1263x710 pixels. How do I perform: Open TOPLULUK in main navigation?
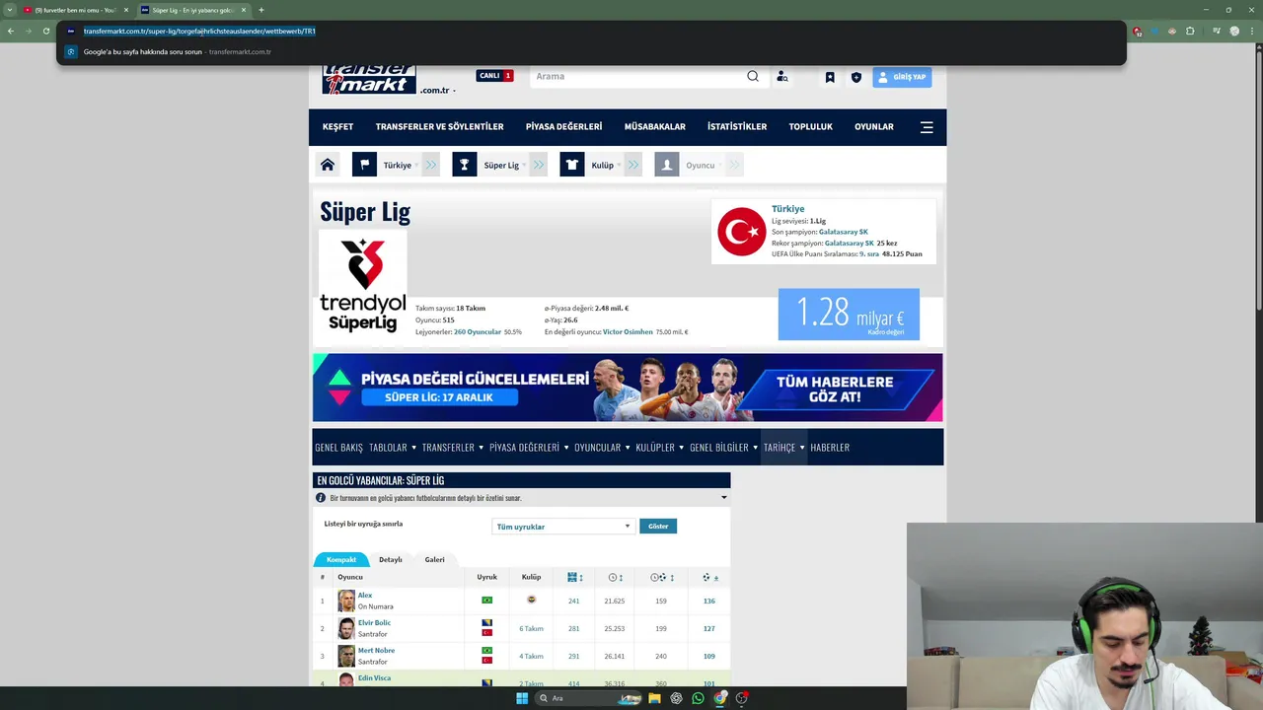click(x=810, y=127)
